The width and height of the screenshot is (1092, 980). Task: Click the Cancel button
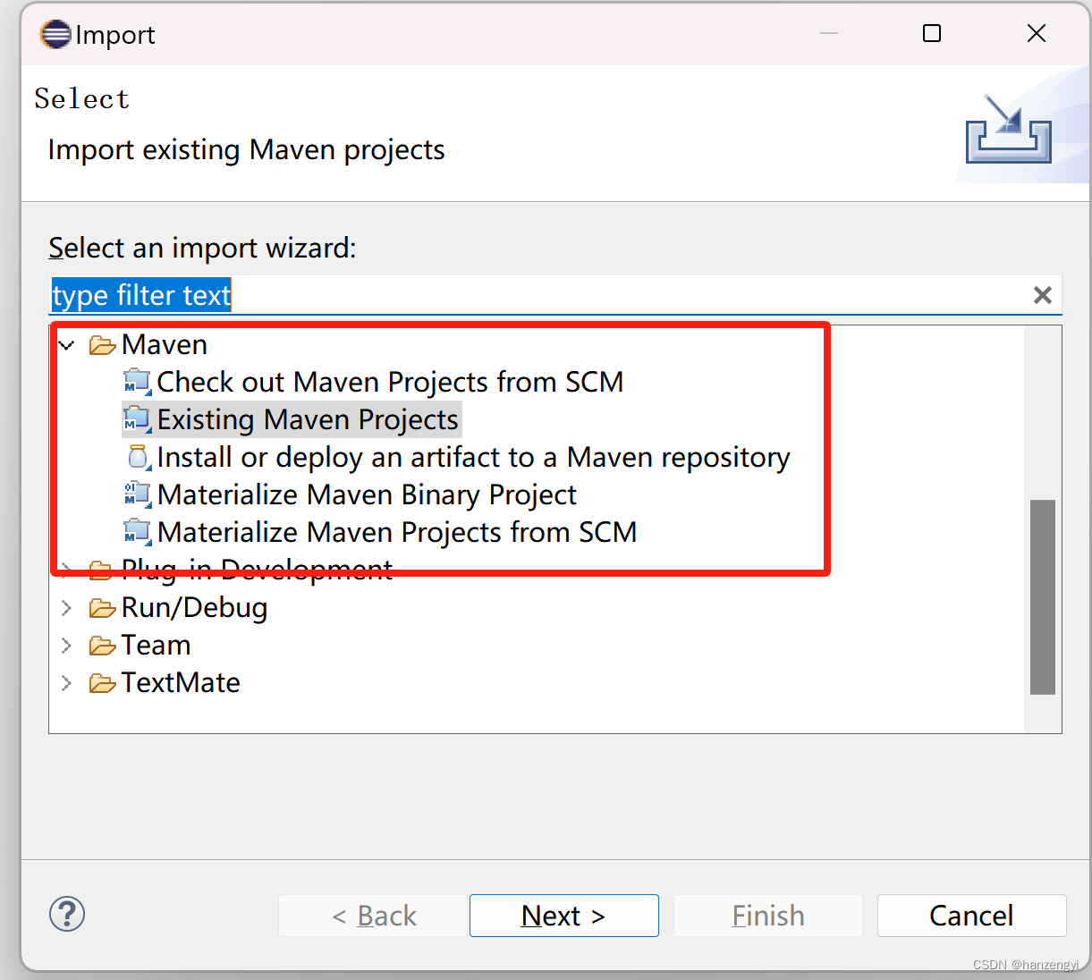pos(971,915)
